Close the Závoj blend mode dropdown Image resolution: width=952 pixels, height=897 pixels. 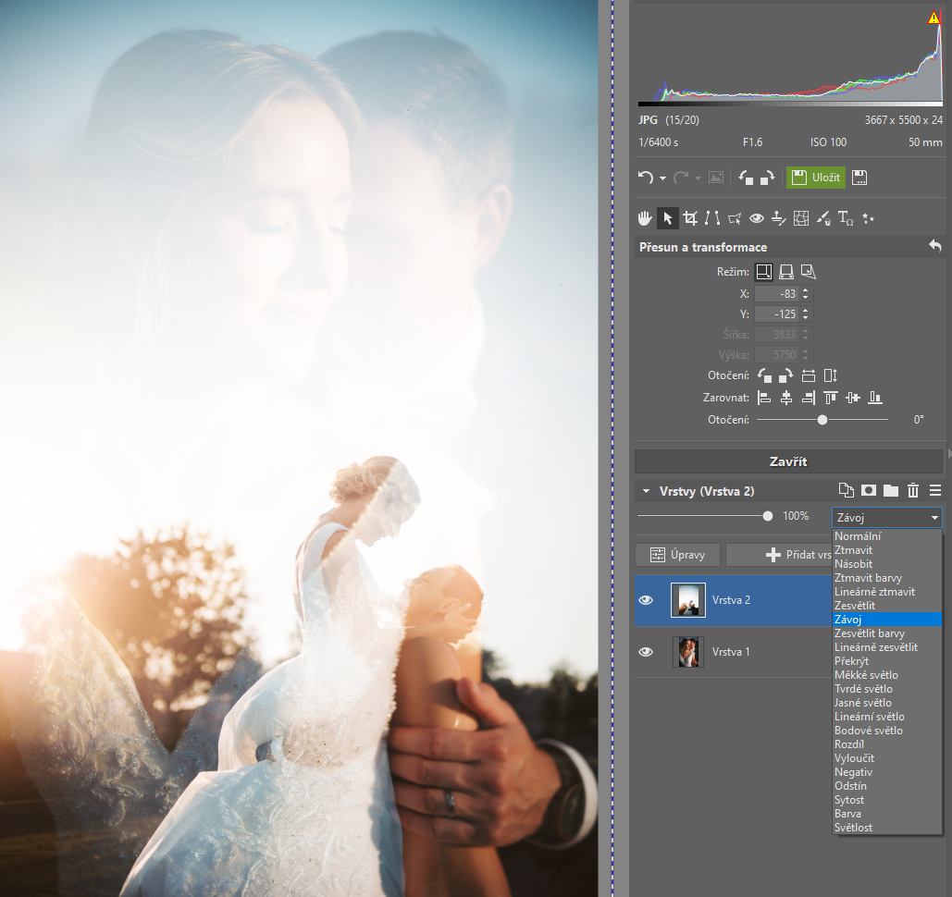point(934,517)
